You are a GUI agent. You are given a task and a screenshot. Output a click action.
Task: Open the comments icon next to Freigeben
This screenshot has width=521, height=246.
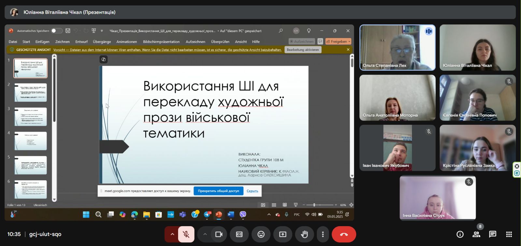click(320, 41)
